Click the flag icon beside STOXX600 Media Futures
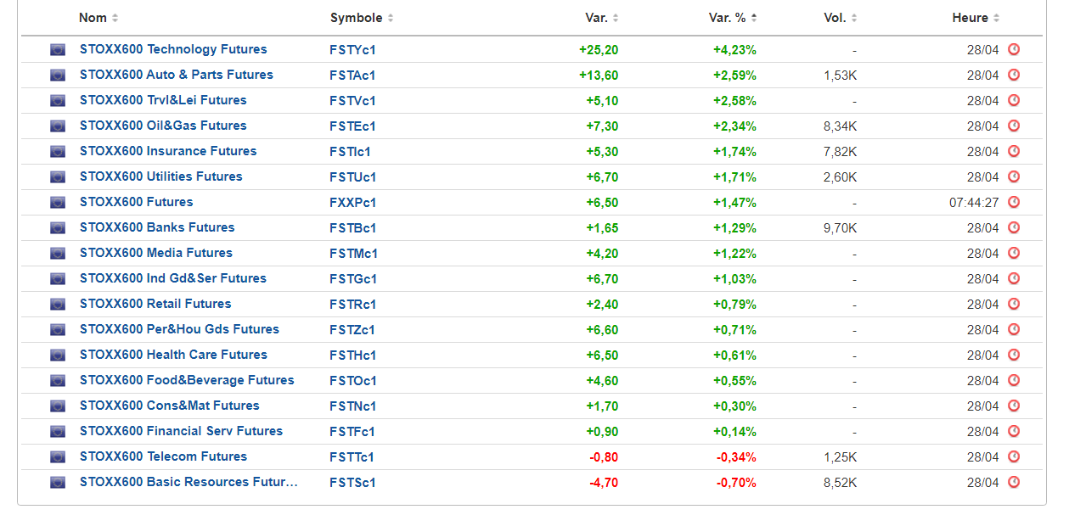The height and width of the screenshot is (515, 1086). click(x=57, y=253)
